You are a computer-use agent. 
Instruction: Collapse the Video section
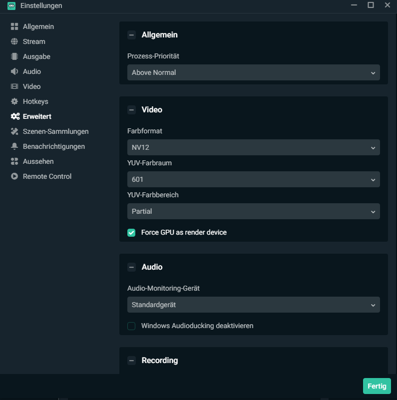[x=131, y=110]
